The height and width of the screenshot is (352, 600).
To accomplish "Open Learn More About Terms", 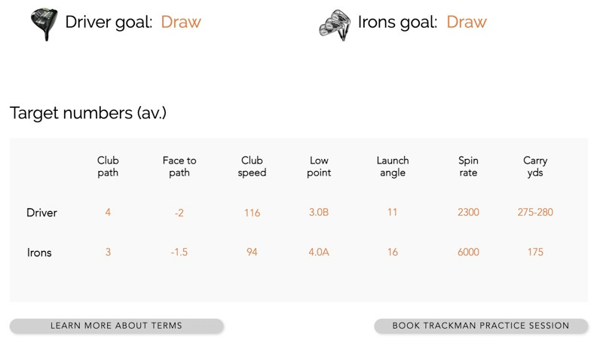I will (x=116, y=326).
